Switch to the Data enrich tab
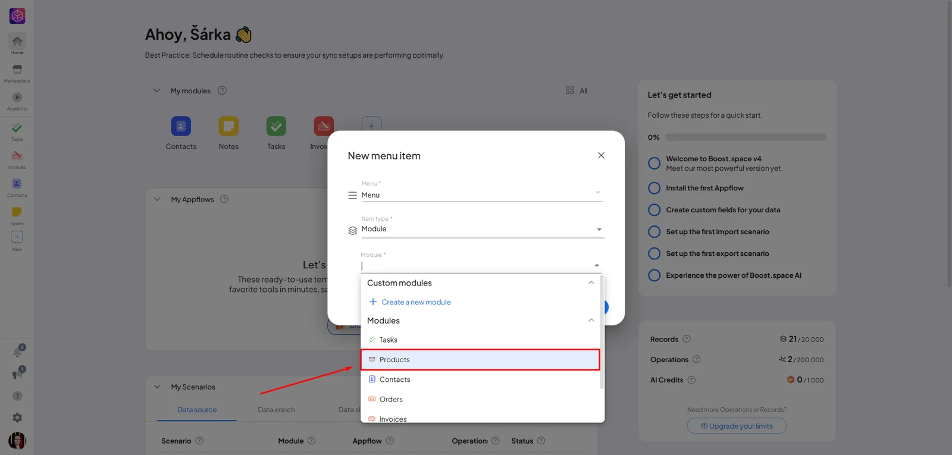The image size is (952, 455). tap(276, 410)
